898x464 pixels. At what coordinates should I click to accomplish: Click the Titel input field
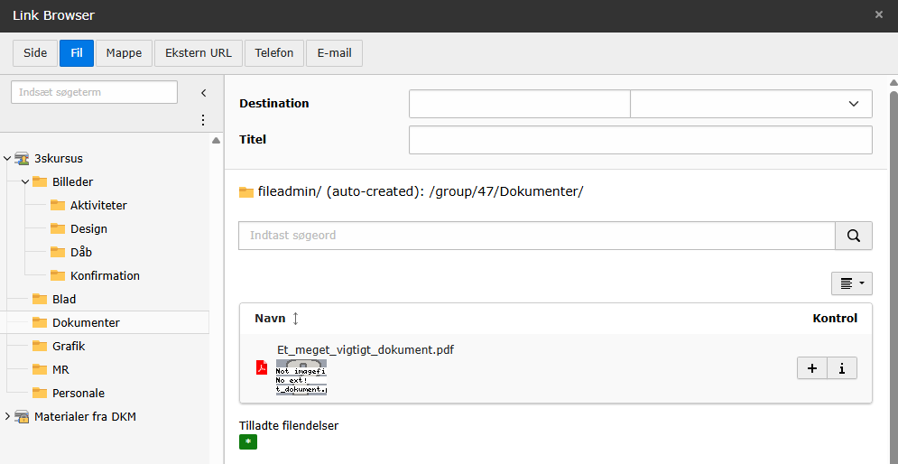coord(640,140)
